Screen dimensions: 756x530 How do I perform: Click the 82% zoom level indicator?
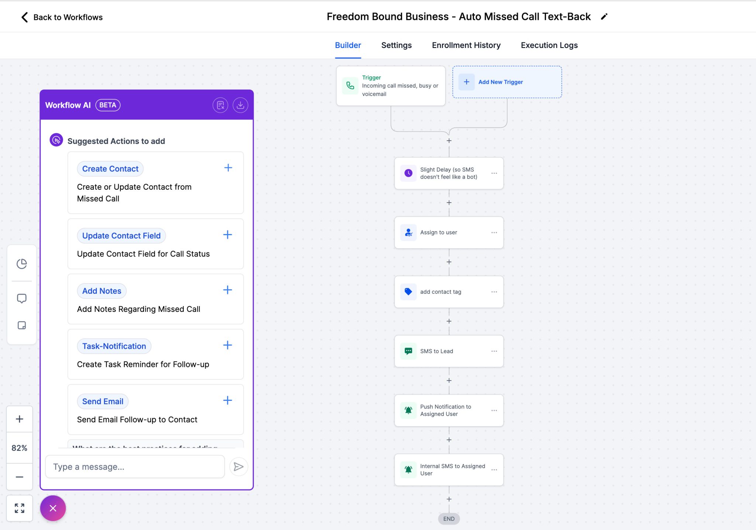click(x=19, y=448)
